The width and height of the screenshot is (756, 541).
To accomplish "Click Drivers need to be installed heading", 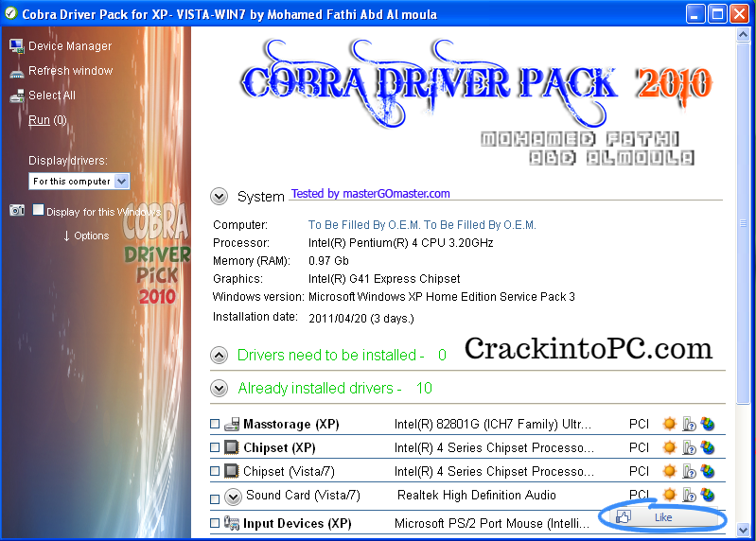I will pyautogui.click(x=342, y=356).
